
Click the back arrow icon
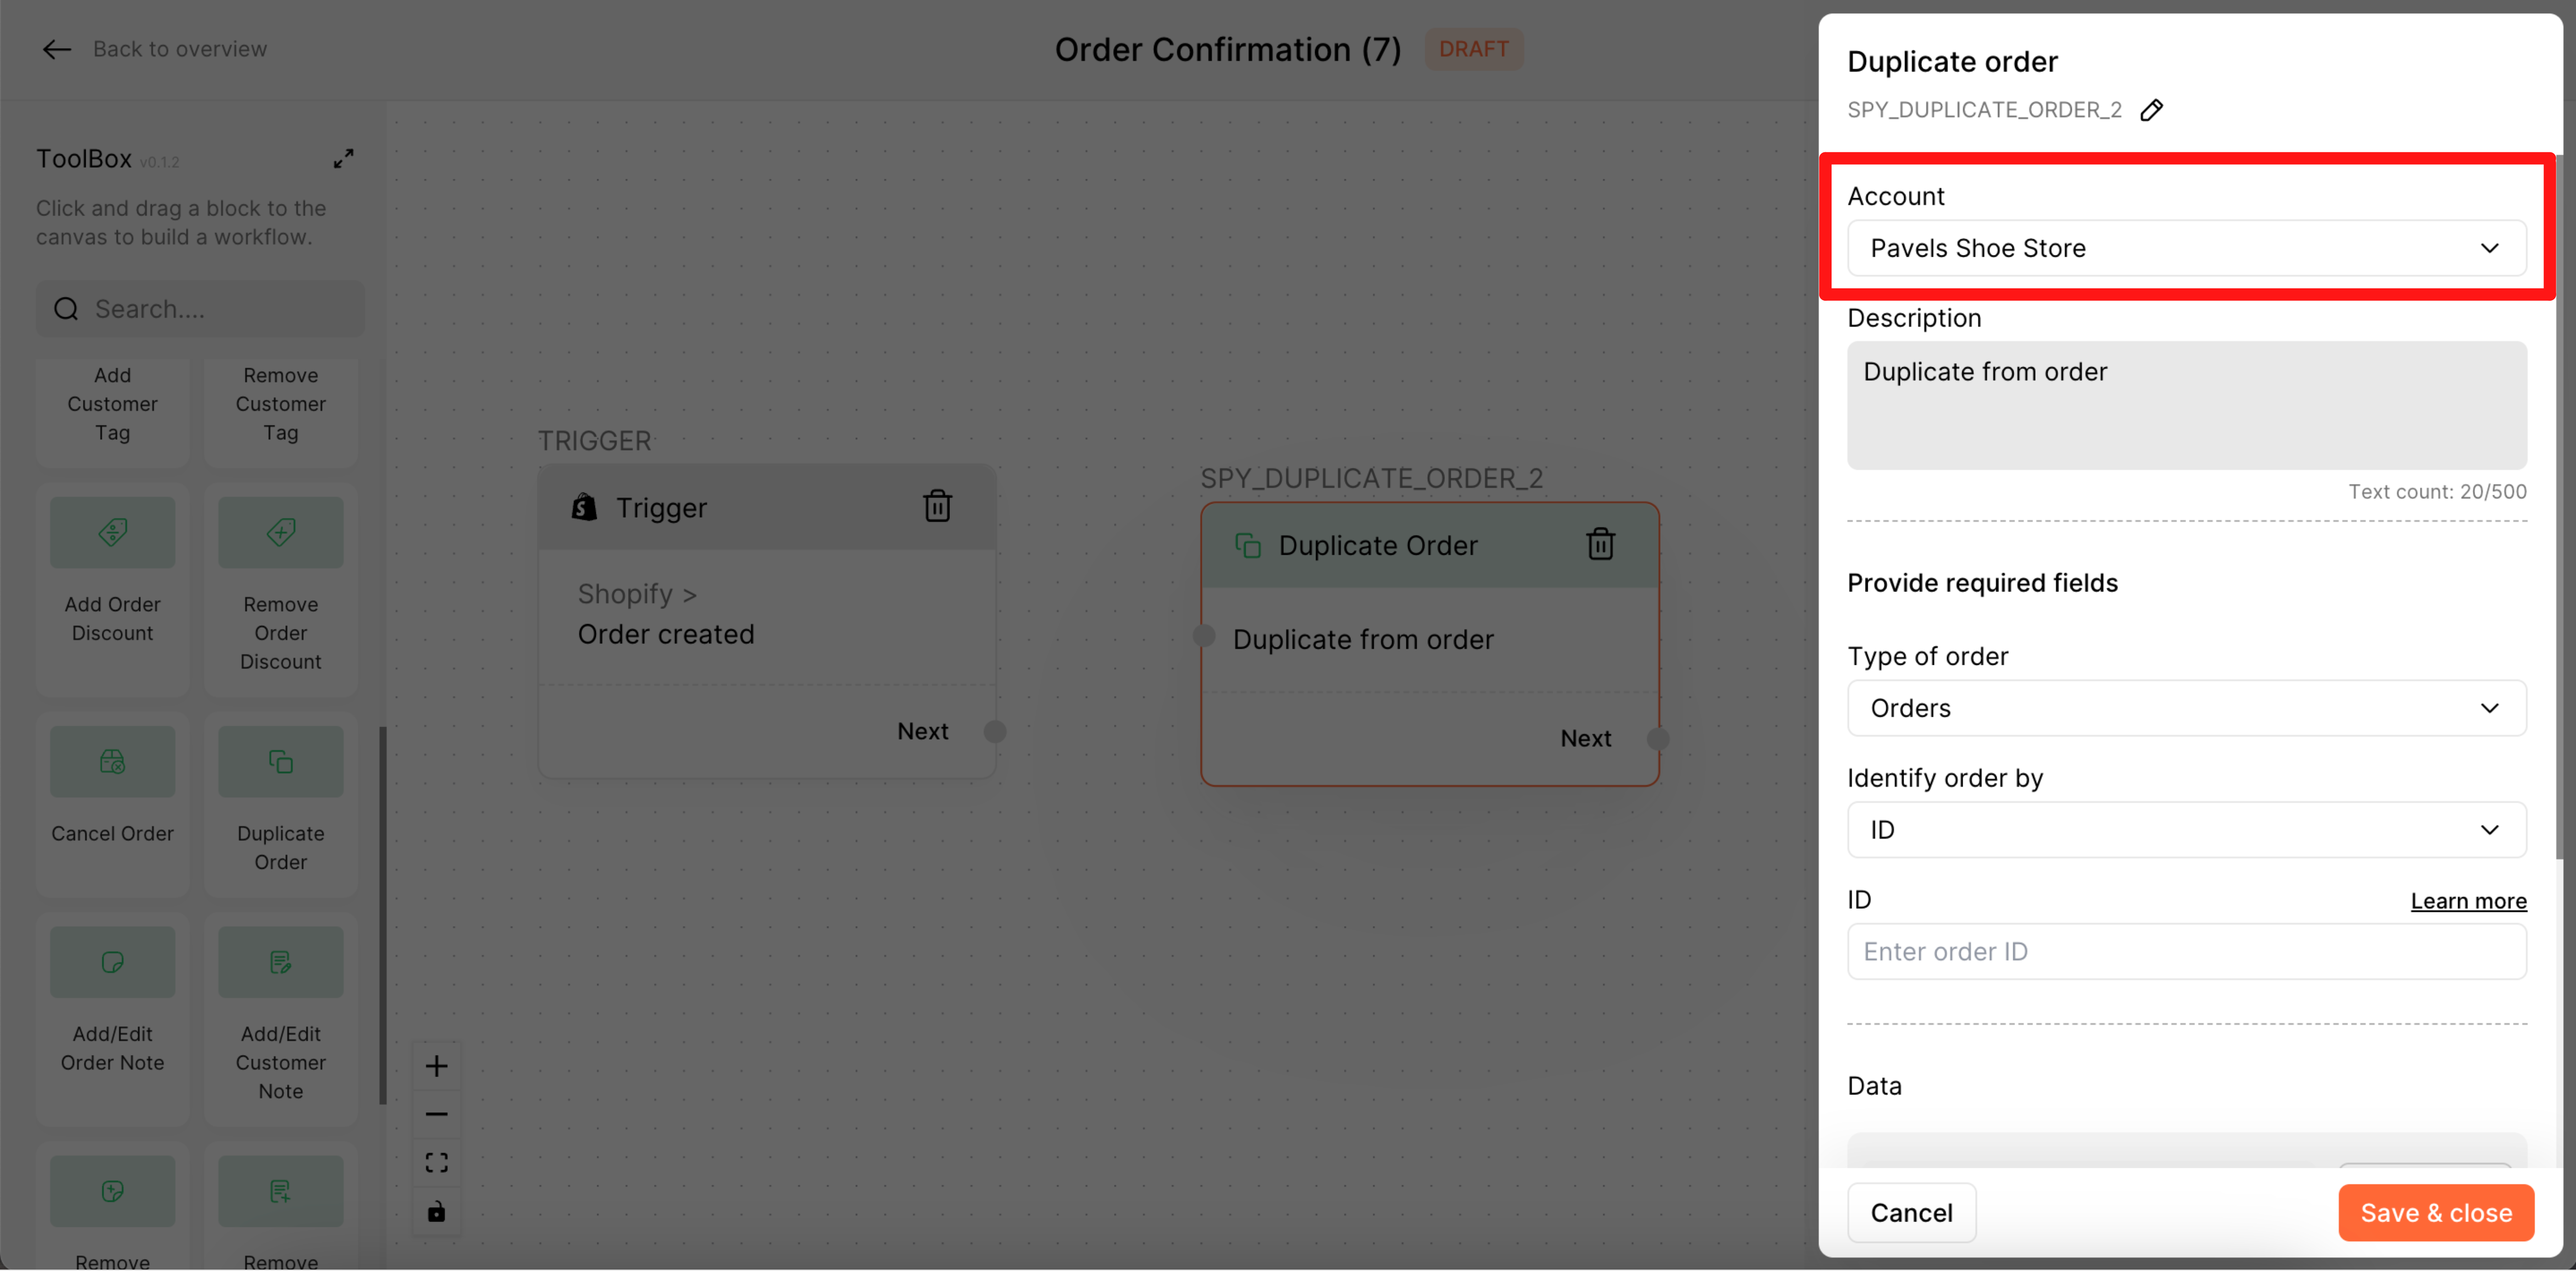pyautogui.click(x=56, y=49)
